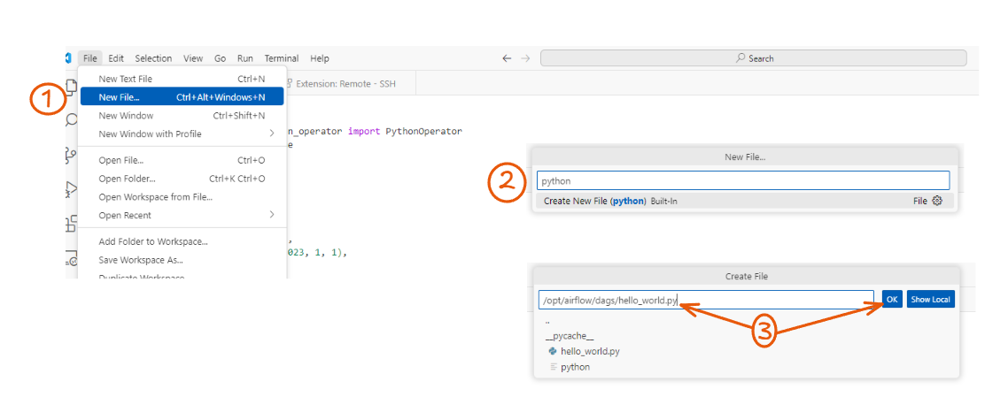This screenshot has width=1008, height=412.
Task: Click the top Search command bar
Action: (754, 58)
